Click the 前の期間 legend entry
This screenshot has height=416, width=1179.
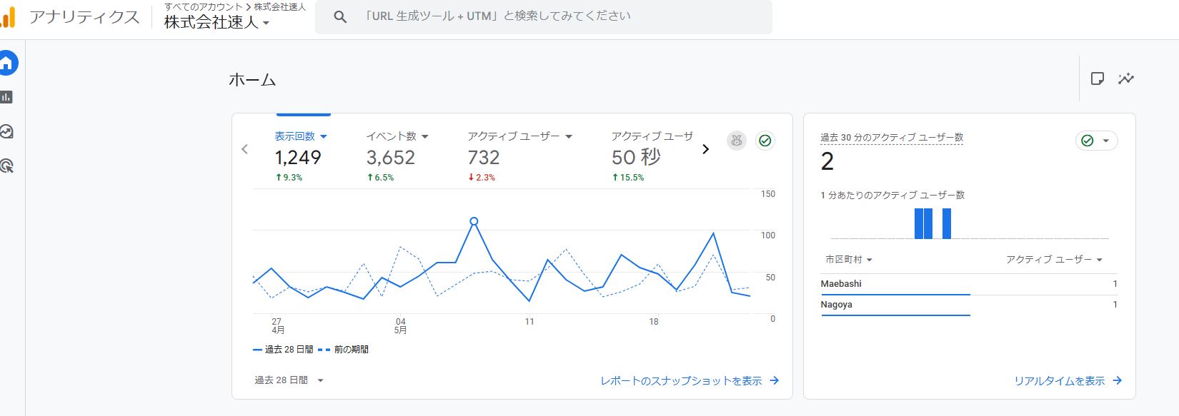pos(344,350)
